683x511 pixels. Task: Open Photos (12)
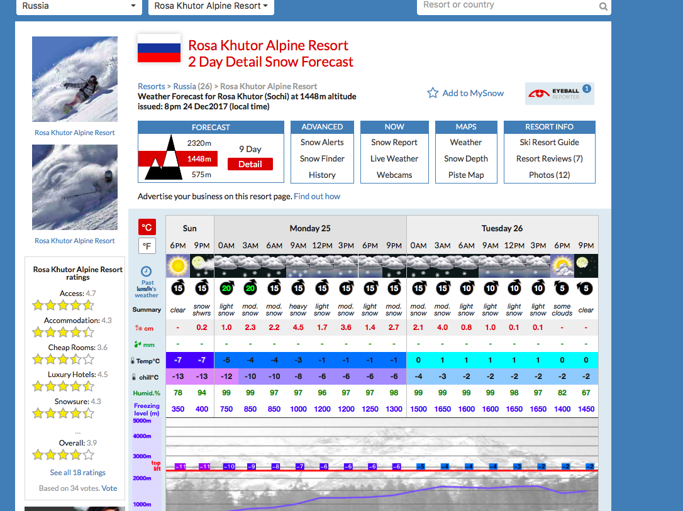coord(549,175)
